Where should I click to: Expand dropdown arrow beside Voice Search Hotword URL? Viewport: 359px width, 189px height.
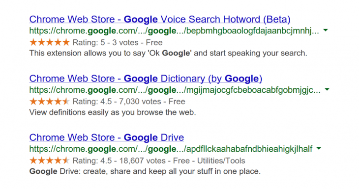(x=326, y=30)
